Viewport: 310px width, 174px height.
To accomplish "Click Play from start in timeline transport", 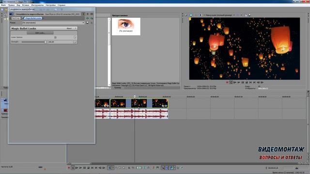I will point(77,168).
